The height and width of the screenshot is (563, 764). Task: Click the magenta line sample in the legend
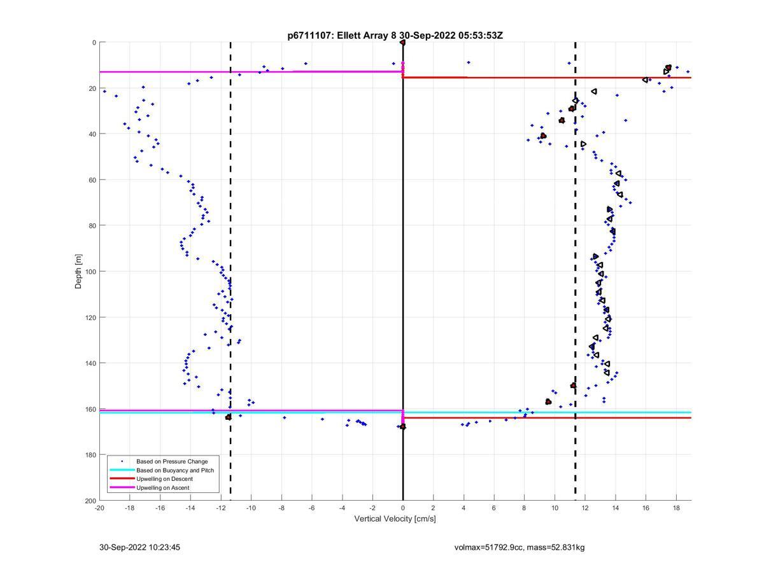122,488
